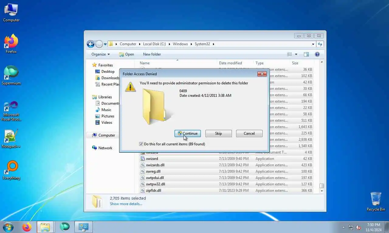Image resolution: width=389 pixels, height=233 pixels.
Task: Click the network tray icon
Action: click(x=351, y=227)
